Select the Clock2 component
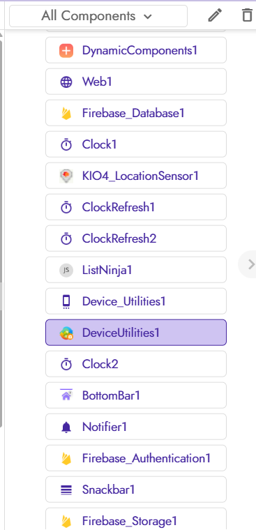256x530 pixels. [136, 364]
